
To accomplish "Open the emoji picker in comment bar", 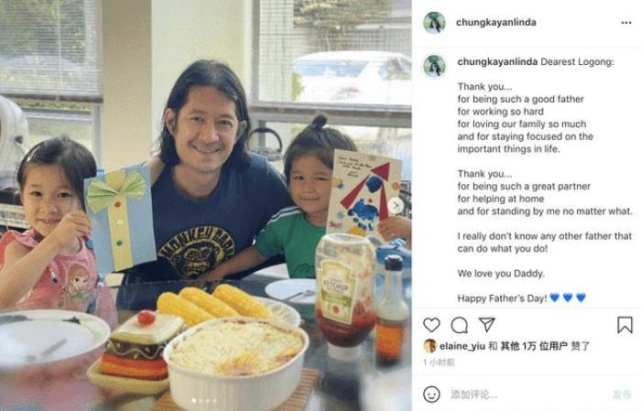I will tap(431, 395).
